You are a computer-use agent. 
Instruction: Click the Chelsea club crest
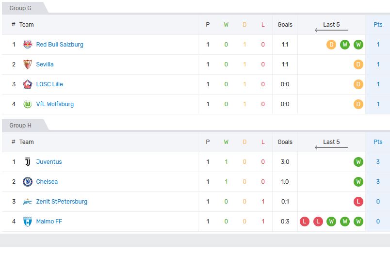(x=28, y=182)
